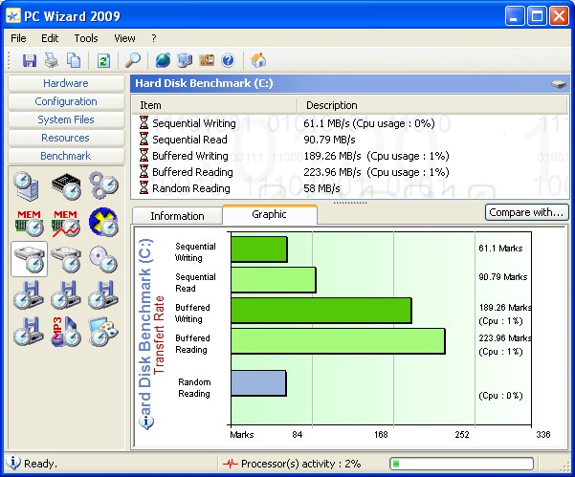Open the View menu
This screenshot has height=477, width=575.
[124, 38]
